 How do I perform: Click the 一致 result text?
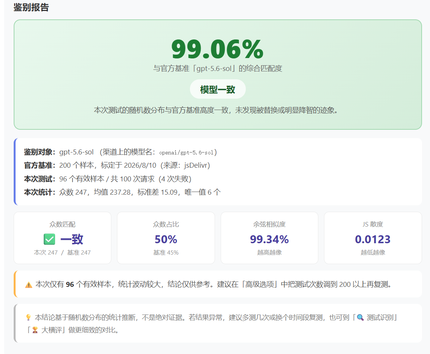(71, 239)
